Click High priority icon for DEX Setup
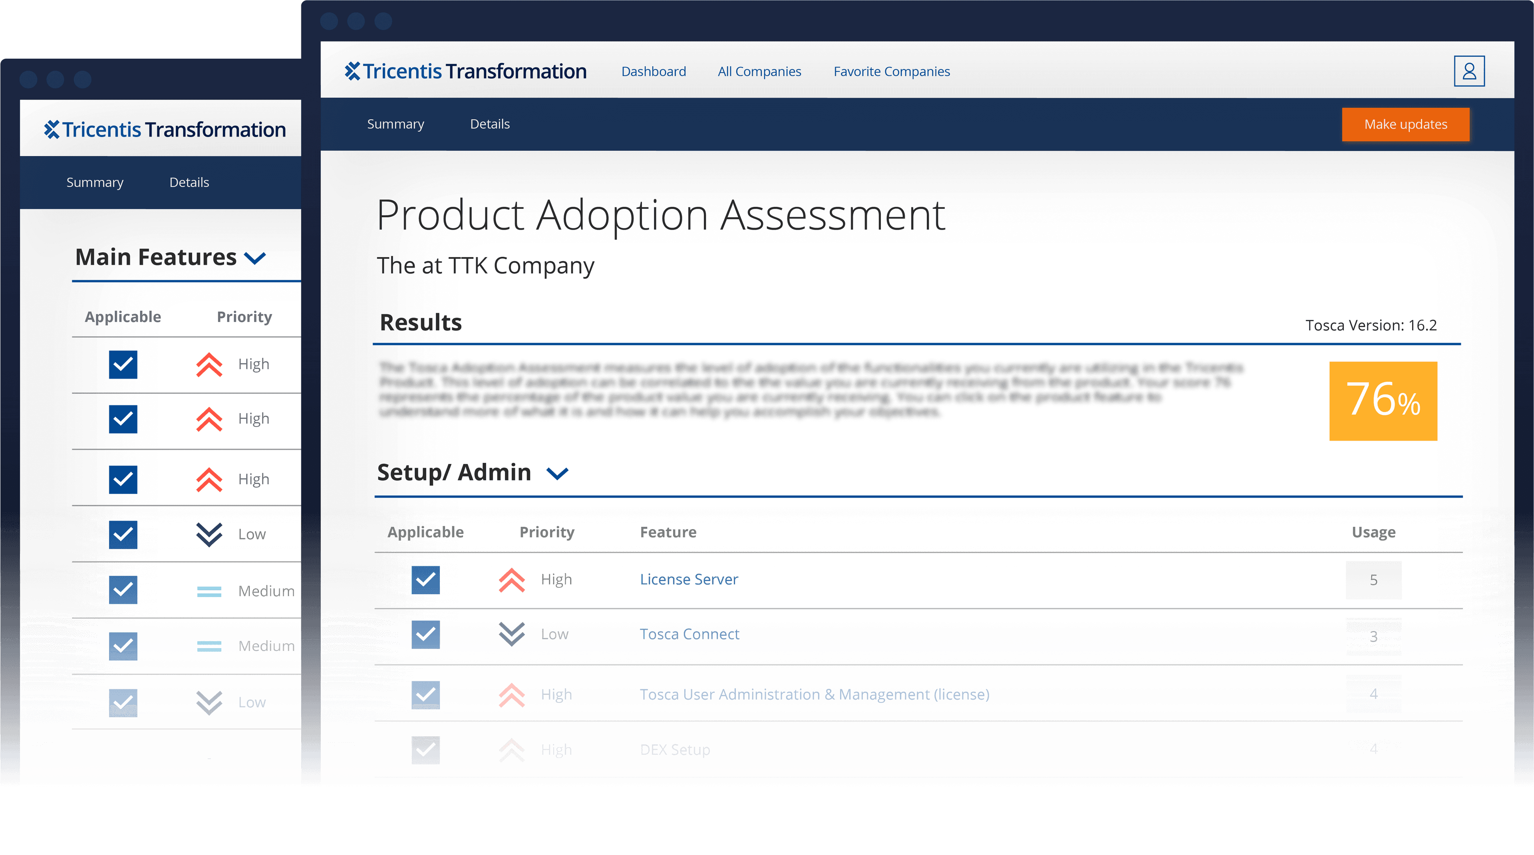The height and width of the screenshot is (855, 1534). [511, 750]
